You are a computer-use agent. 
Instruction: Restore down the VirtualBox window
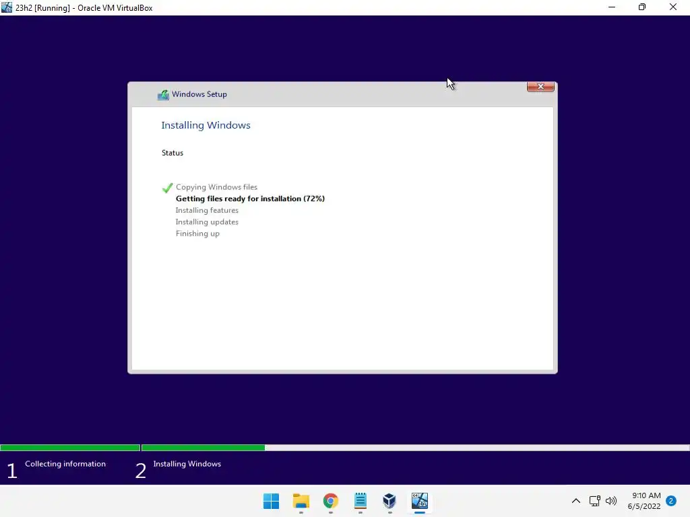pos(642,7)
